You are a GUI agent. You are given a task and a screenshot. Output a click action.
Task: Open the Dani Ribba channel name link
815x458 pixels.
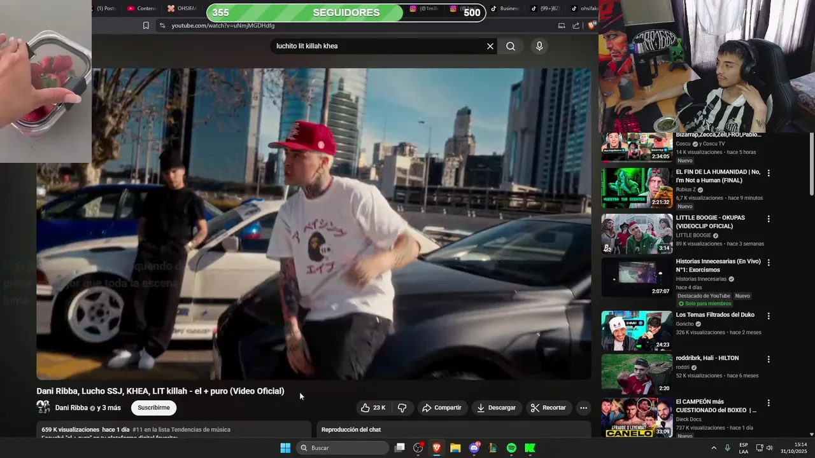[x=71, y=408]
